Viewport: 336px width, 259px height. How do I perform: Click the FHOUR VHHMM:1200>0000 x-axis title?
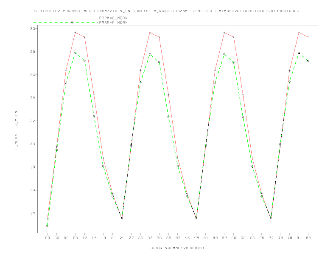point(176,248)
